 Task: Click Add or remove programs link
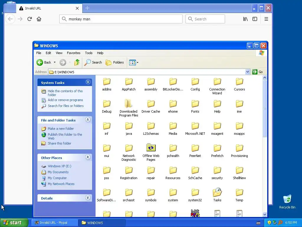pyautogui.click(x=65, y=100)
